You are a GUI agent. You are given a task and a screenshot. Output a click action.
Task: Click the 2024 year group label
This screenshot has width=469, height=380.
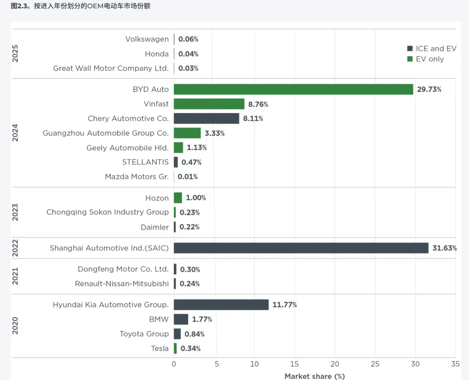tap(15, 133)
